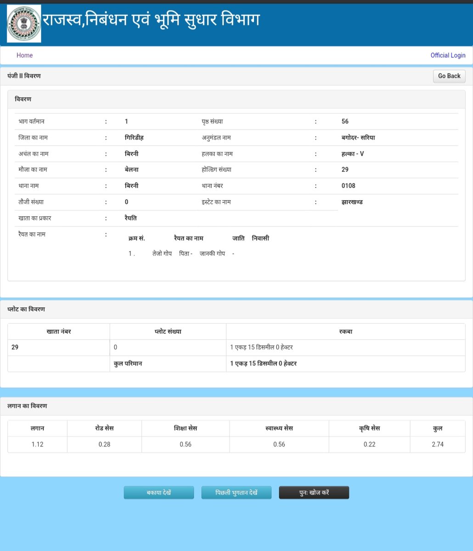This screenshot has width=473, height=551.
Task: Select the raiyat name तेजो गोप
Action: click(x=162, y=254)
